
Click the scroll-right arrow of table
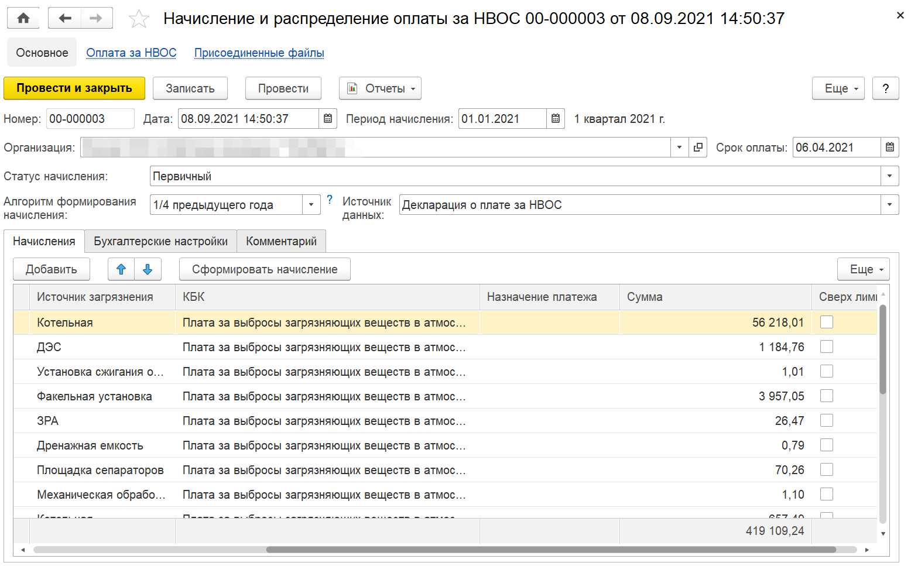[867, 550]
